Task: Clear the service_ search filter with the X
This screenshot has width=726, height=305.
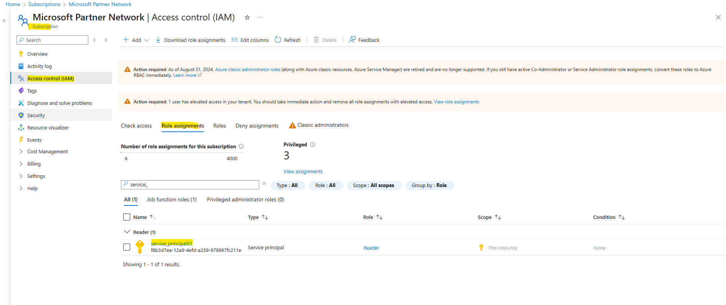Action: (x=264, y=184)
